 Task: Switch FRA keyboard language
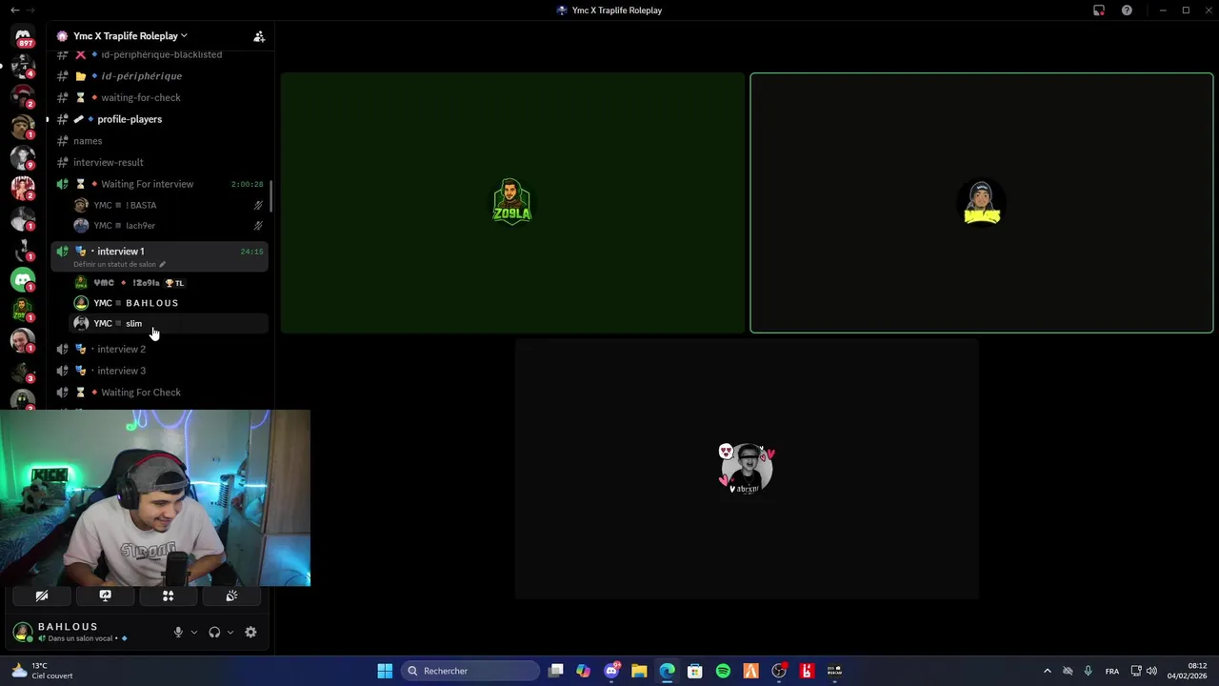click(x=1112, y=671)
